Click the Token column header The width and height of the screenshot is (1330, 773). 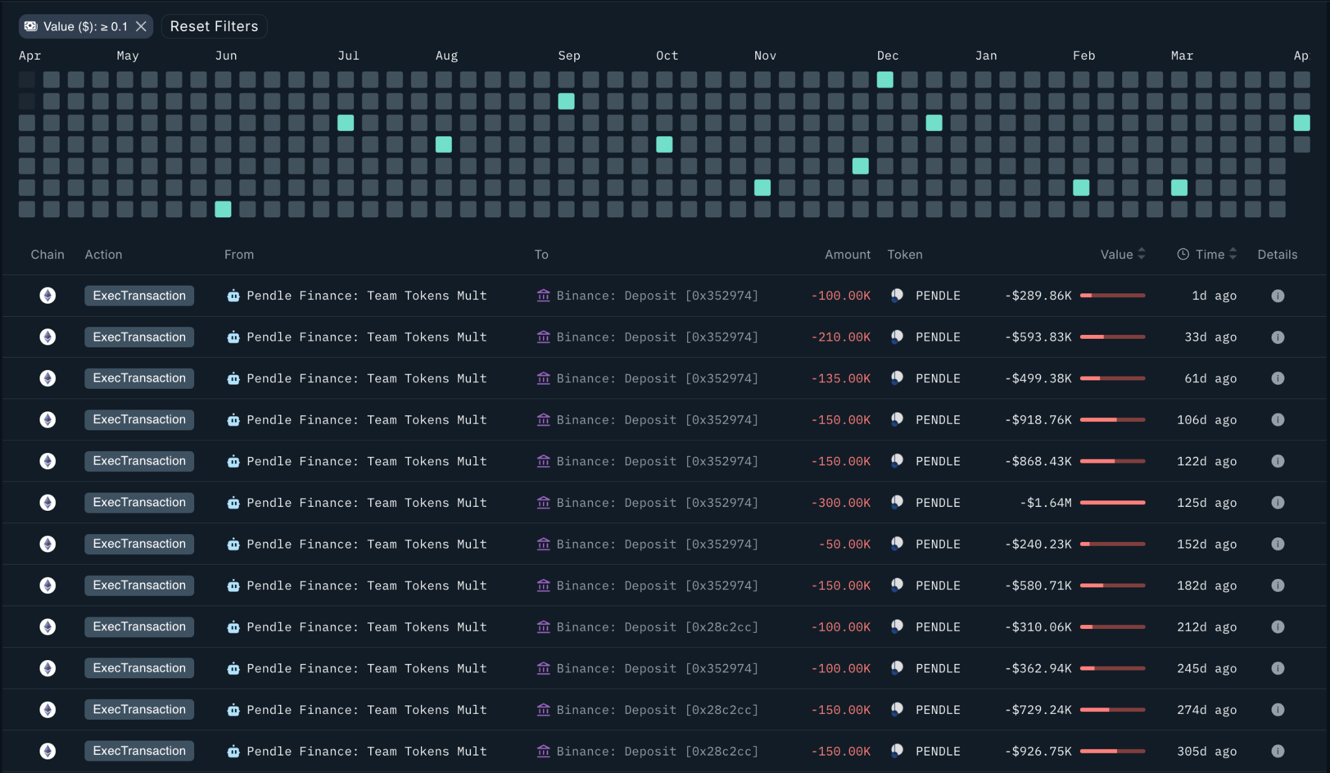905,254
